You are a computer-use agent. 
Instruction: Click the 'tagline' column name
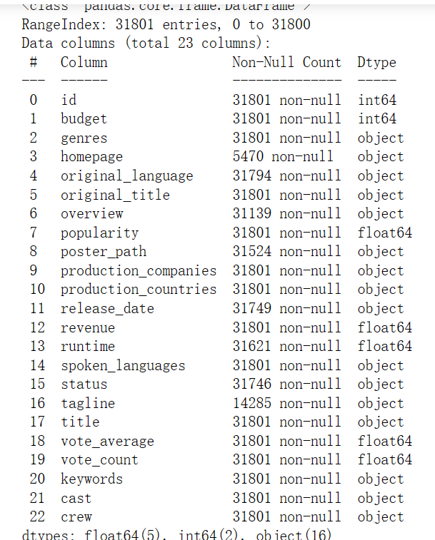click(88, 403)
